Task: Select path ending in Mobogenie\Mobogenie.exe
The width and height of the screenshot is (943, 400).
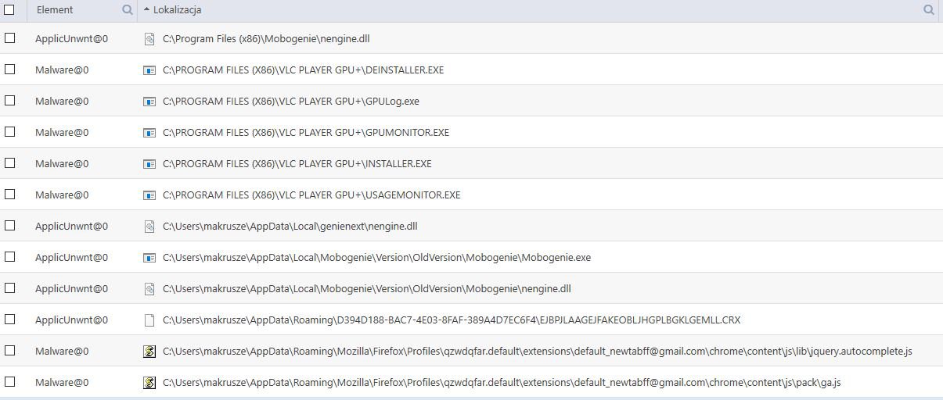Action: (x=376, y=258)
